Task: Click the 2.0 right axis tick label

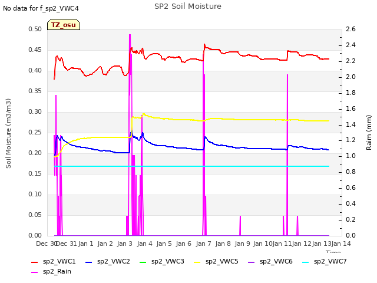Action: (351, 77)
